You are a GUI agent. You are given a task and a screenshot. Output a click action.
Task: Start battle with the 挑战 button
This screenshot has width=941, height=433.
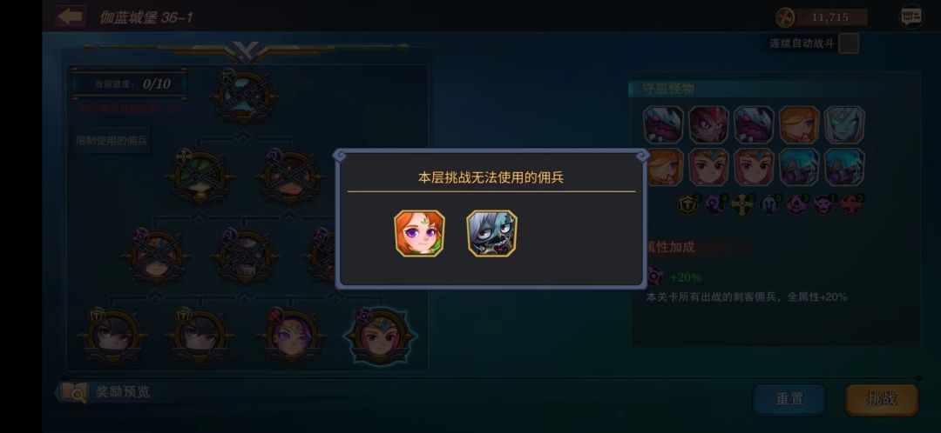click(x=882, y=399)
